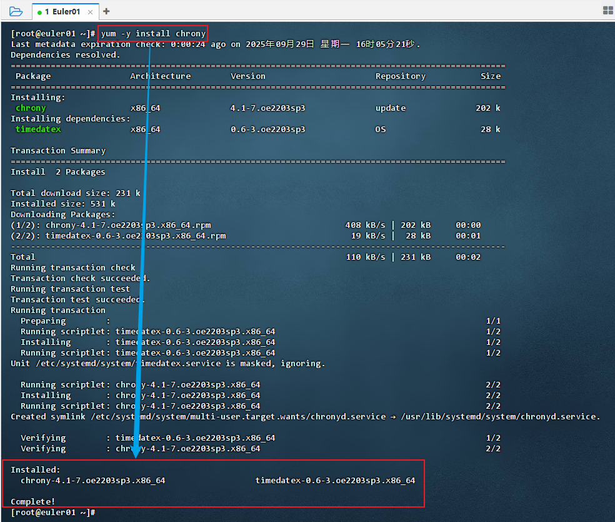
Task: Click the 'Dependencies resolved.' line
Action: [x=65, y=55]
